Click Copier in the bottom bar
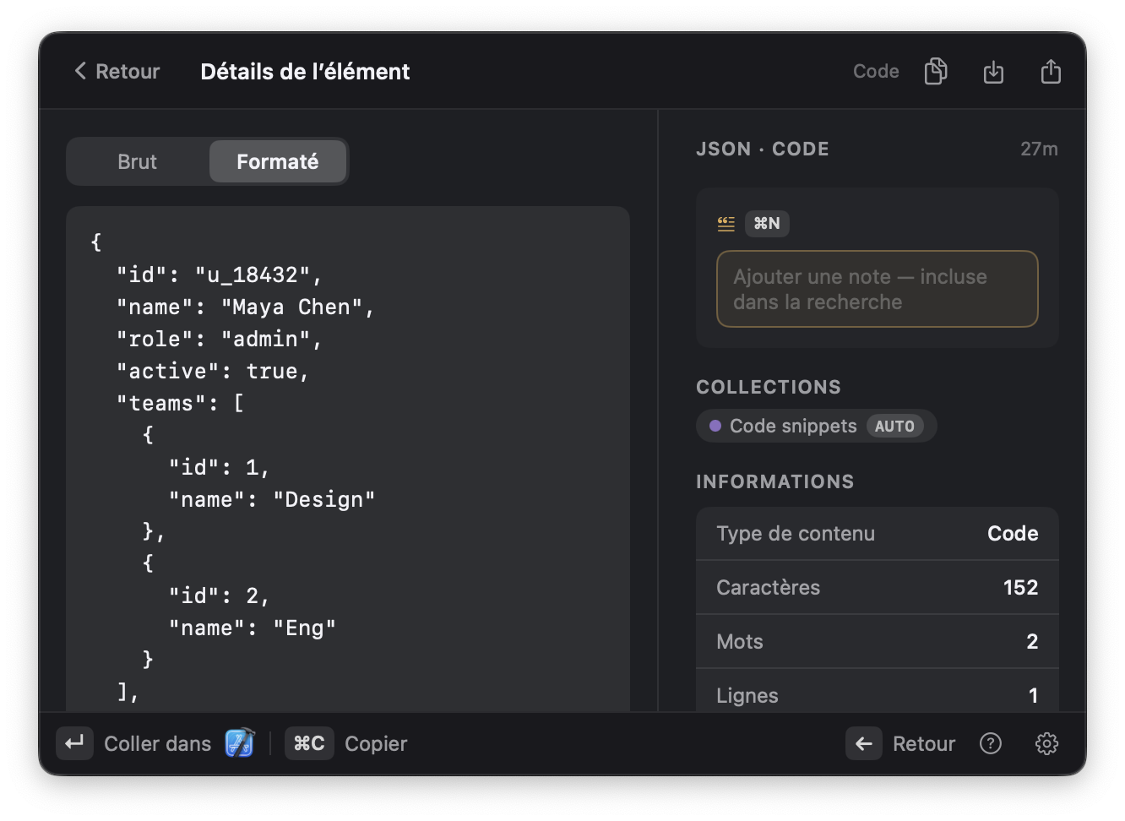This screenshot has width=1125, height=821. [x=376, y=743]
